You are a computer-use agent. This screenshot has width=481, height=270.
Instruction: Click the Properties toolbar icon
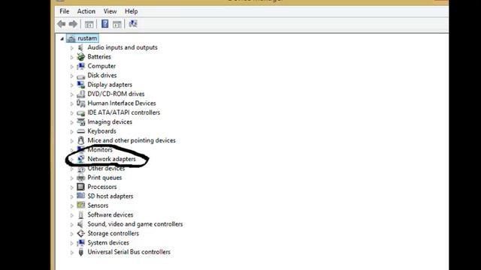point(117,24)
